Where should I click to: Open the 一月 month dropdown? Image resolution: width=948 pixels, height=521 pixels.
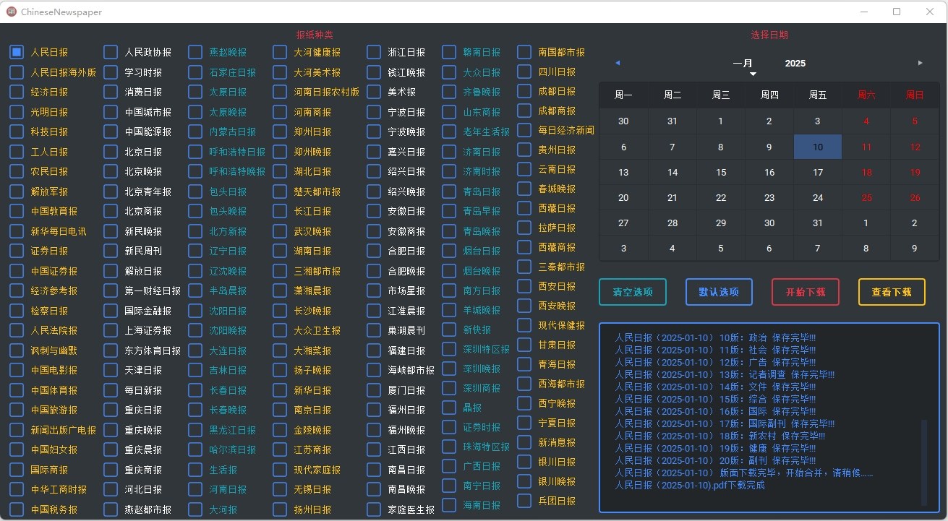745,65
